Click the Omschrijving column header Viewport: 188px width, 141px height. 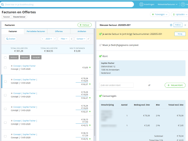pyautogui.click(x=107, y=105)
